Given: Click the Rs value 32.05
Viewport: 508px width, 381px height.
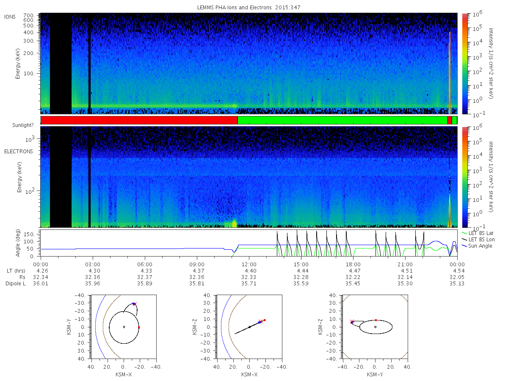Looking at the screenshot, I should 457,277.
